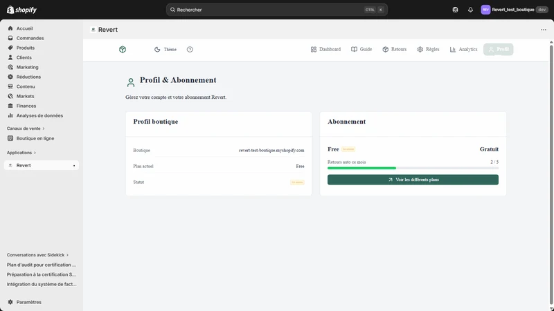Switch to the Retours tab
Screen dimensions: 554x311
tap(395, 49)
